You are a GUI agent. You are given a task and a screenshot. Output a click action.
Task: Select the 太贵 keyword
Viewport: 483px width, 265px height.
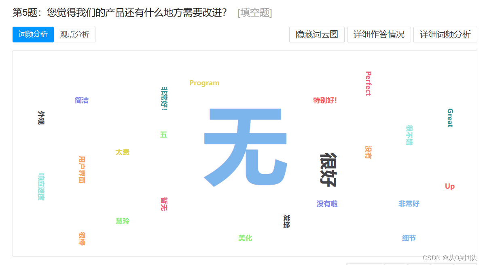point(122,152)
